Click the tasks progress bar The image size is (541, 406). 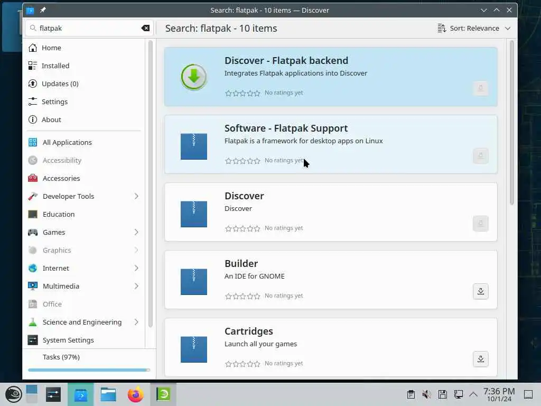[x=89, y=370]
